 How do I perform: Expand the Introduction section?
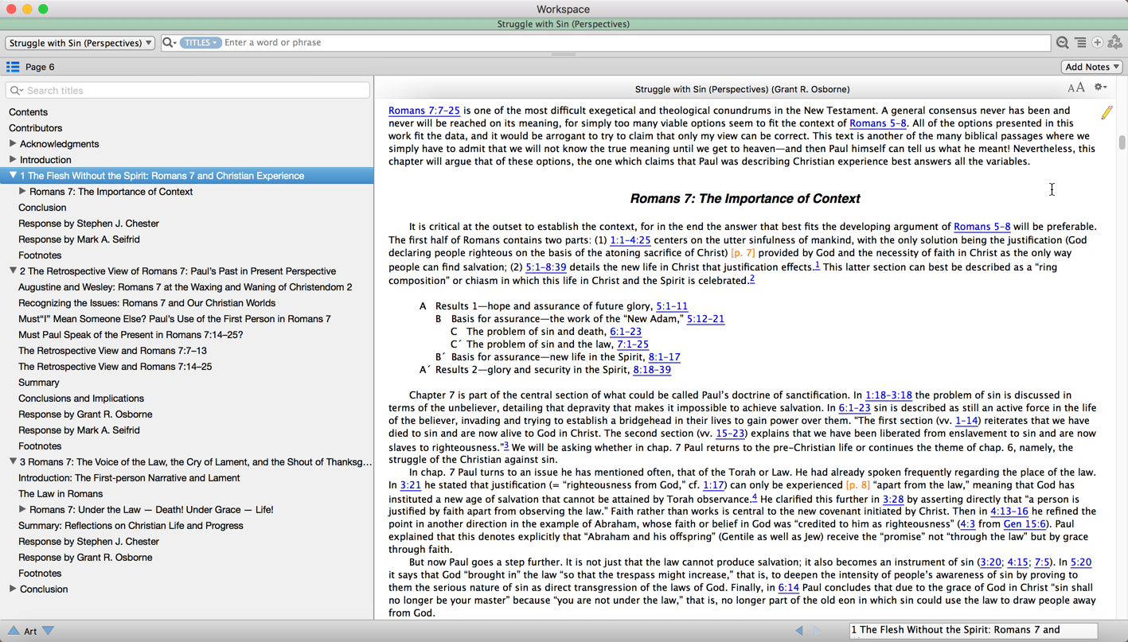point(13,160)
